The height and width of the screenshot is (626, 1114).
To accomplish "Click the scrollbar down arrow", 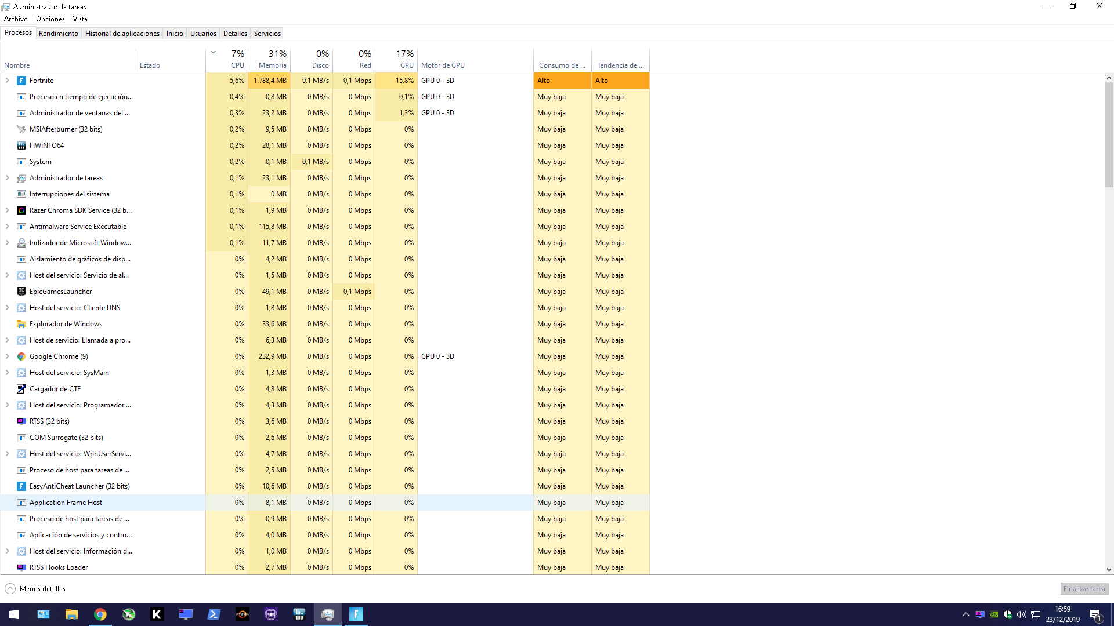I will (x=1109, y=570).
